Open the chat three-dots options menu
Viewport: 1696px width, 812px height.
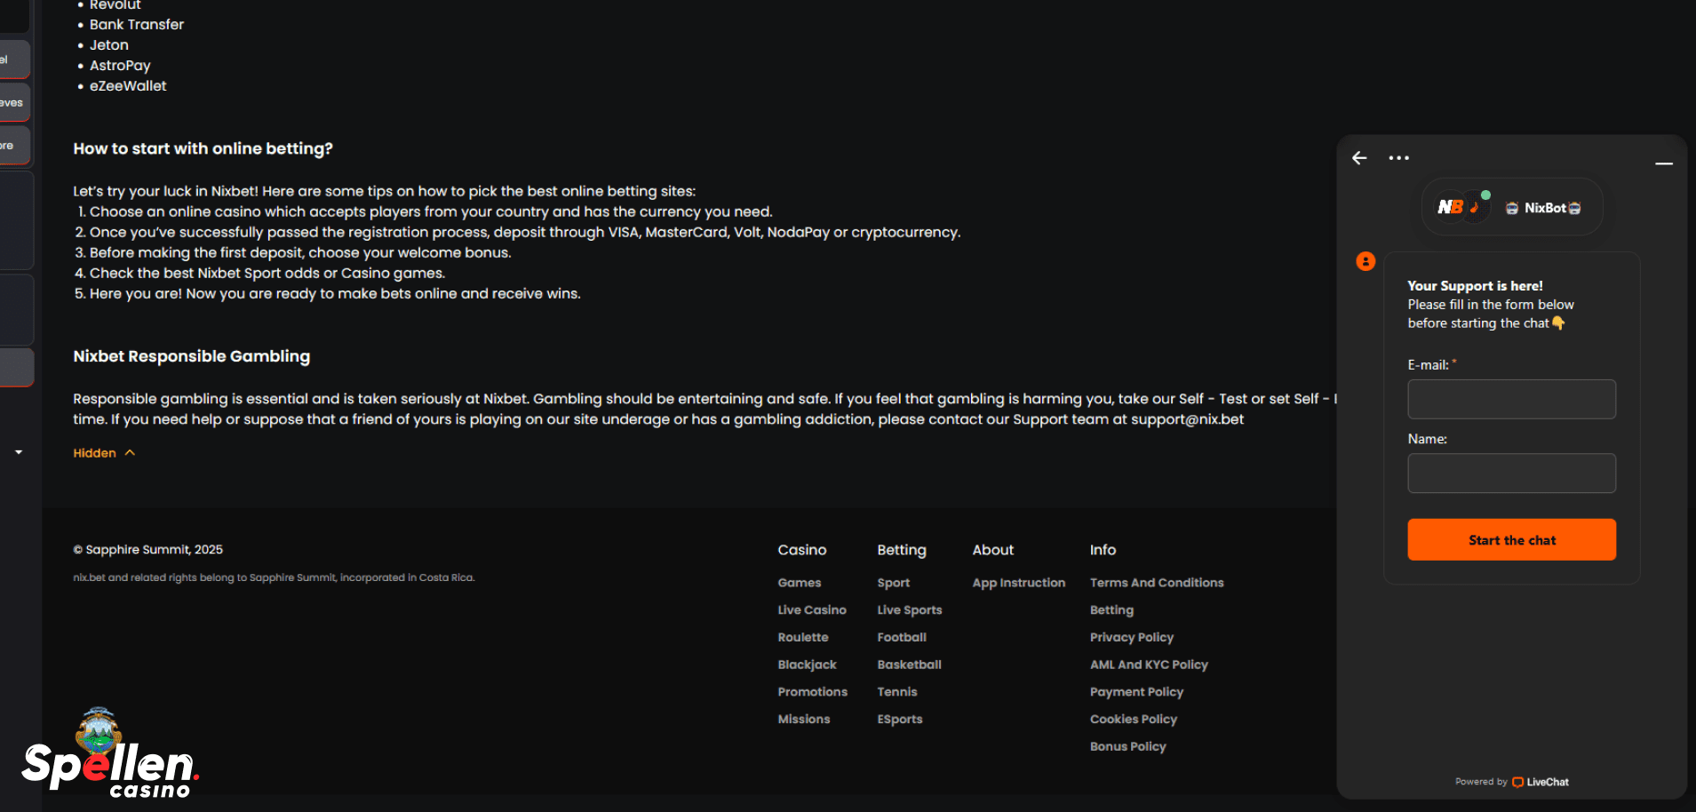pos(1398,158)
